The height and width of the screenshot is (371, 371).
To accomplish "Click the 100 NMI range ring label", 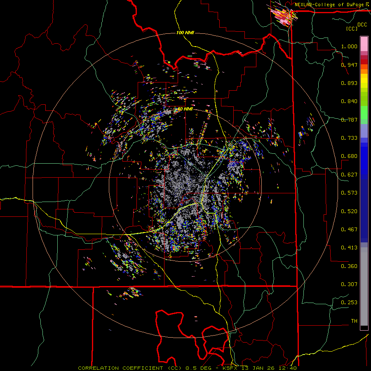I will (185, 33).
